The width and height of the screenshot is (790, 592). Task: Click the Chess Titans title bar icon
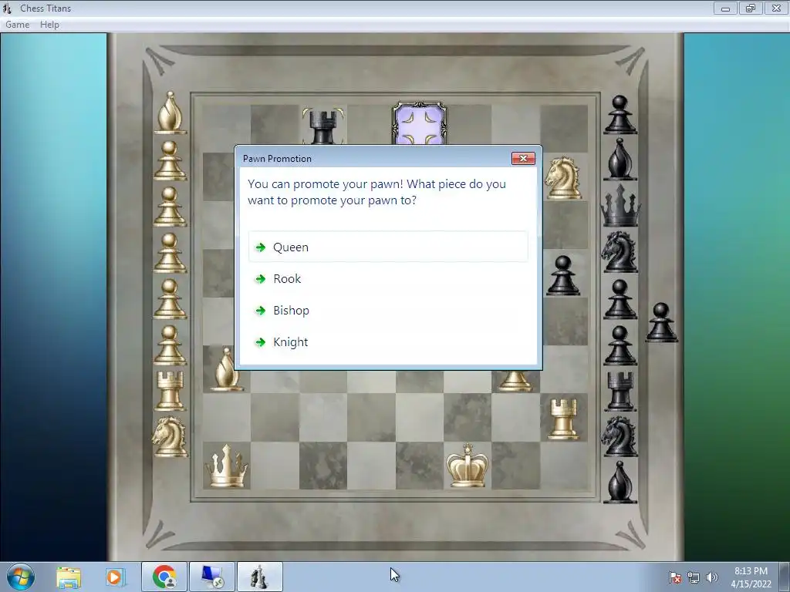point(7,8)
